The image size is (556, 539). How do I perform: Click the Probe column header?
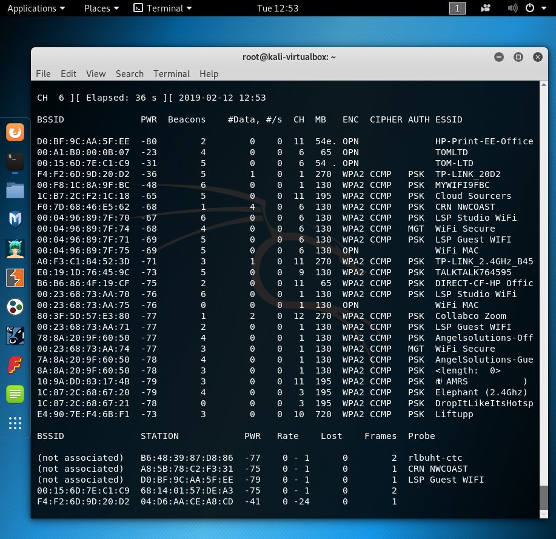pos(421,436)
